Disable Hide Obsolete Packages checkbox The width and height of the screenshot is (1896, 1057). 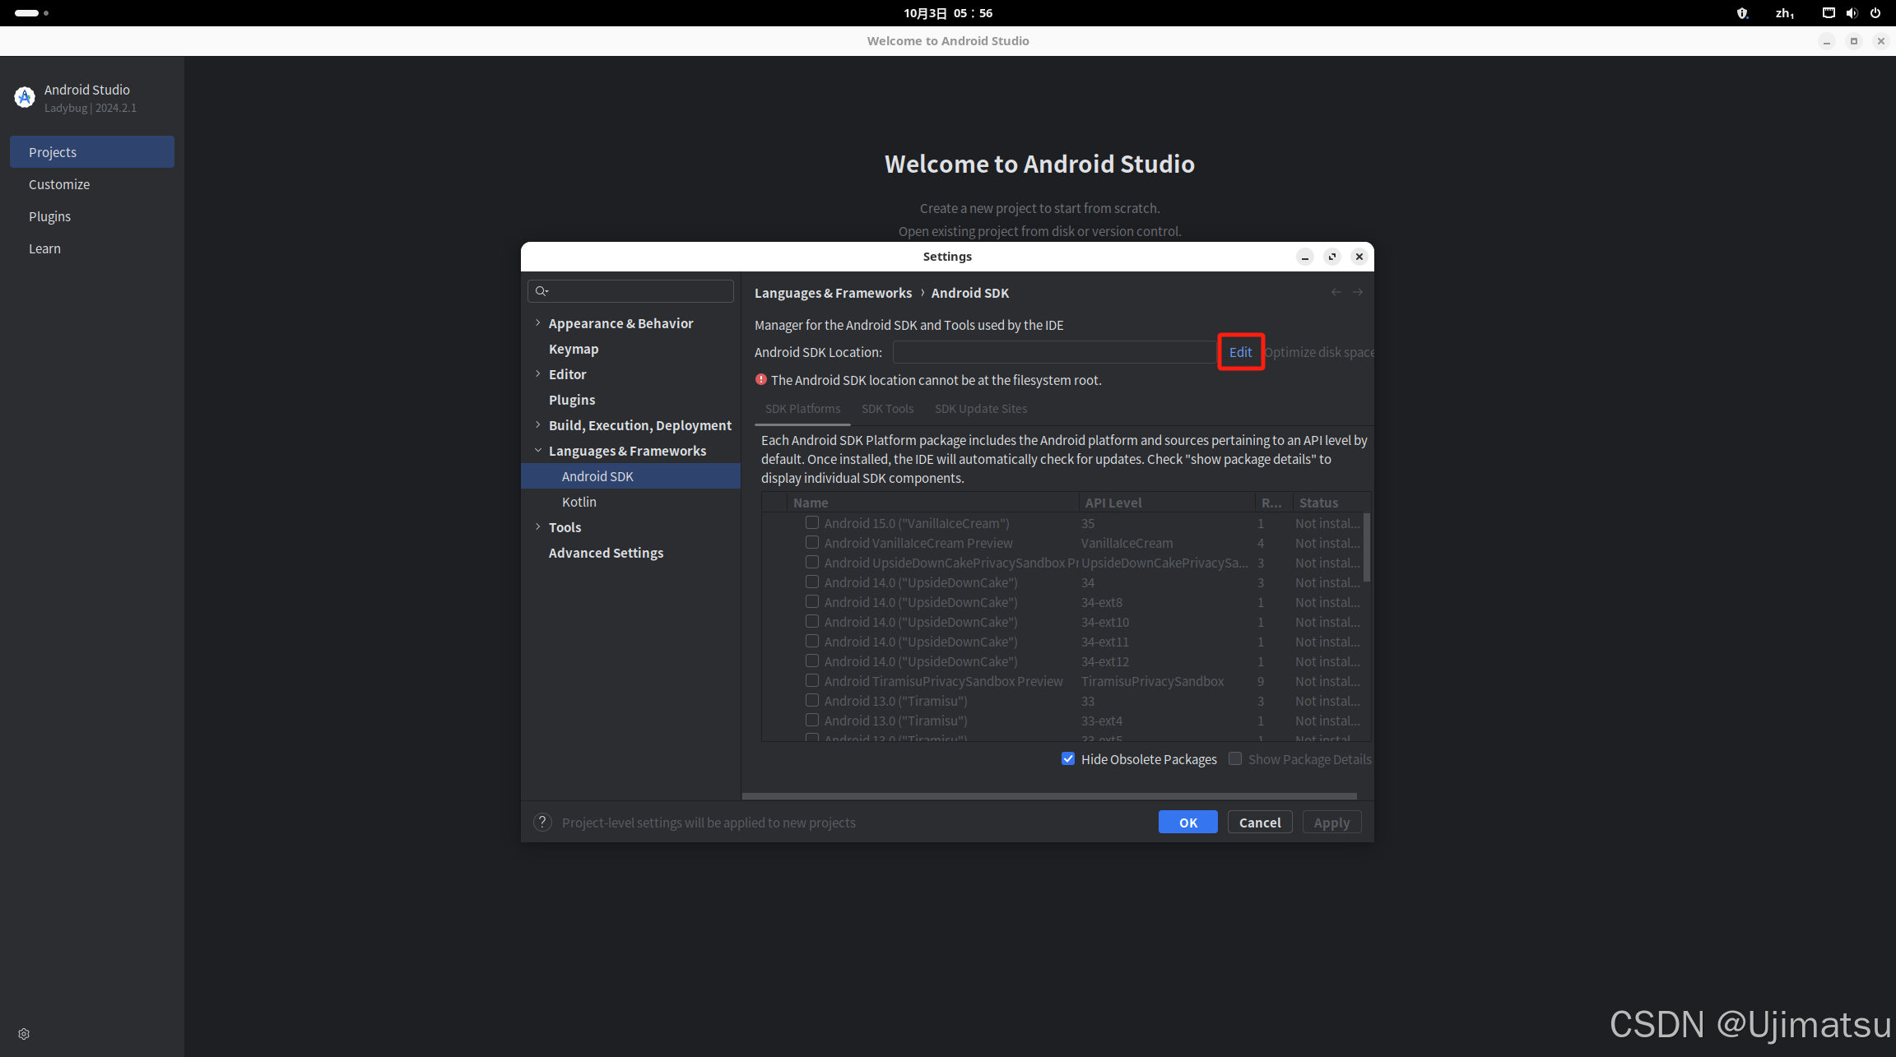(x=1068, y=758)
